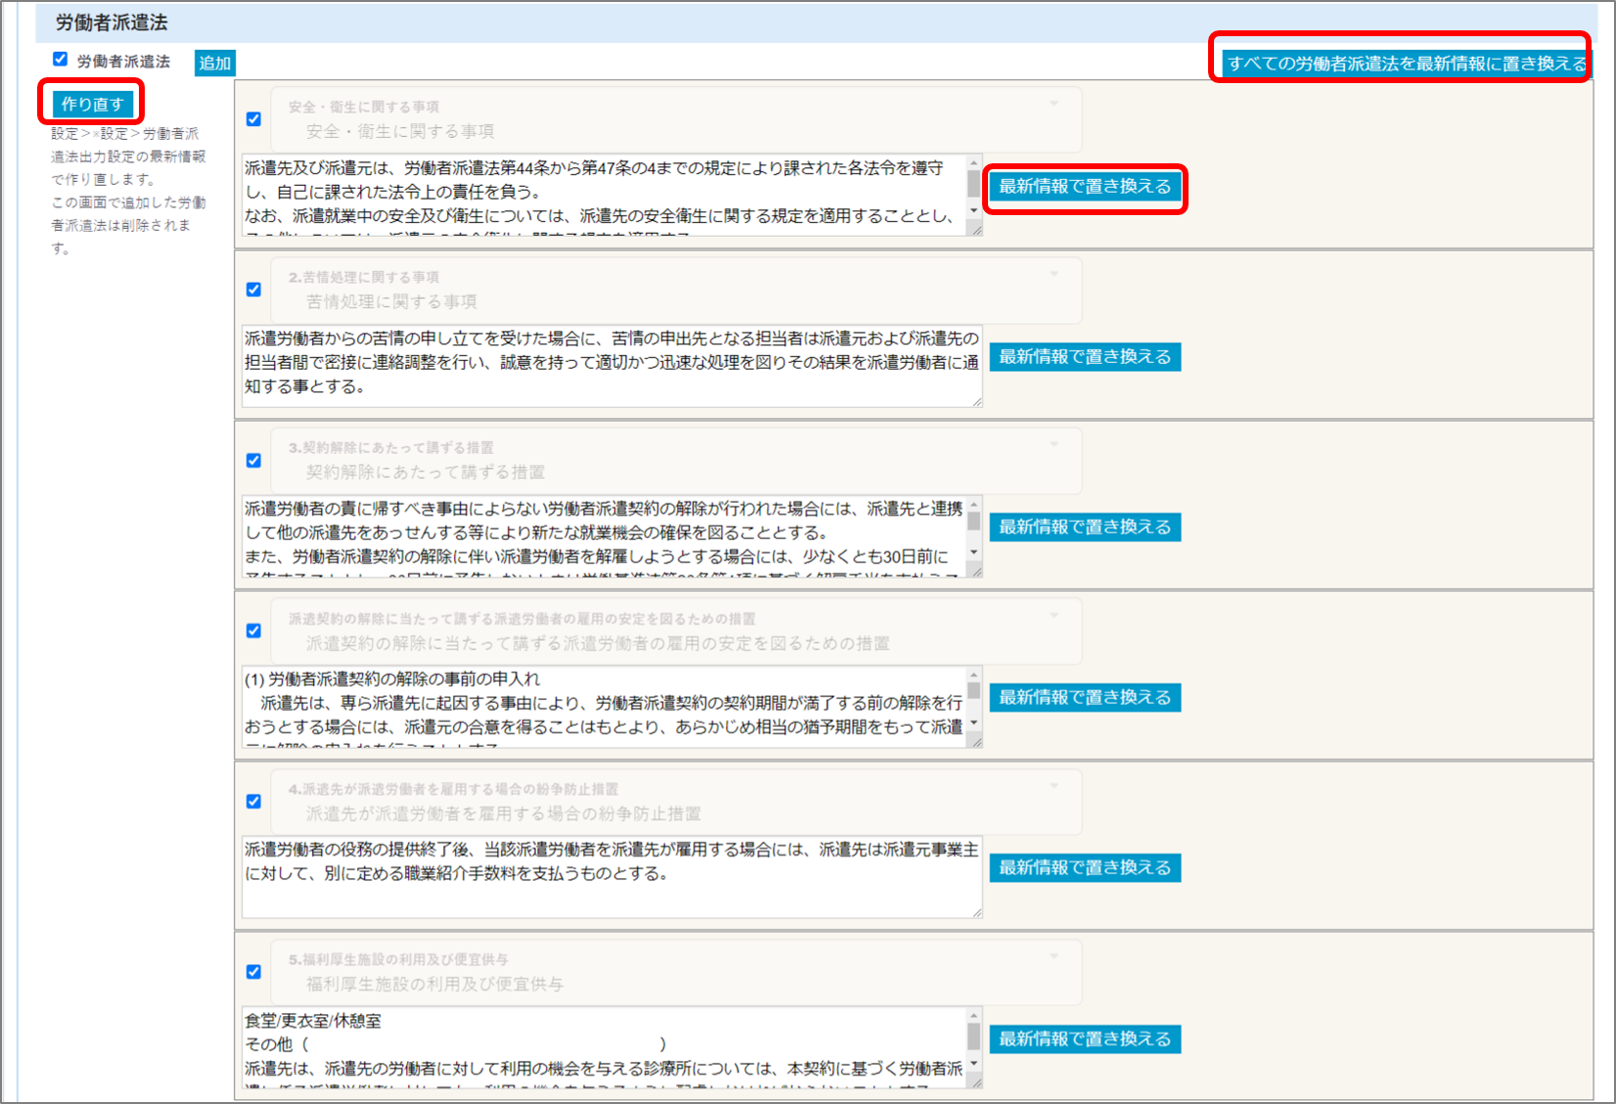Click scrollbar of 食堂/更衣室/休憩室 text area
Viewport: 1616px width, 1104px height.
[973, 1041]
